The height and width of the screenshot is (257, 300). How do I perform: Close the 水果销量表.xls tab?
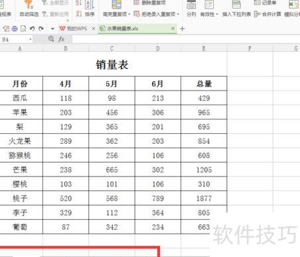[x=173, y=29]
